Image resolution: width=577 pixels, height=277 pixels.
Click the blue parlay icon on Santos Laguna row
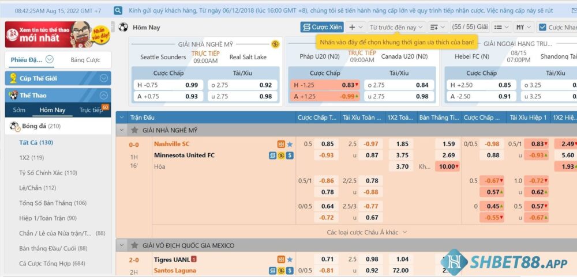273,271
